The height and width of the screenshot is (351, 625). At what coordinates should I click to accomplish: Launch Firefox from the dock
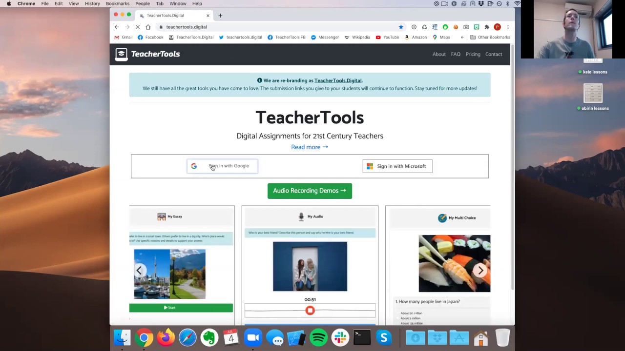click(x=166, y=337)
